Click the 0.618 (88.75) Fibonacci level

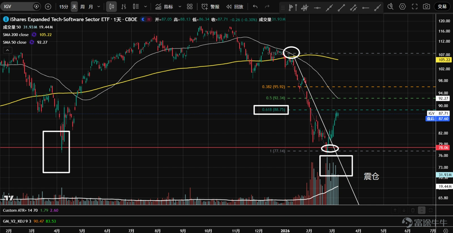point(273,110)
